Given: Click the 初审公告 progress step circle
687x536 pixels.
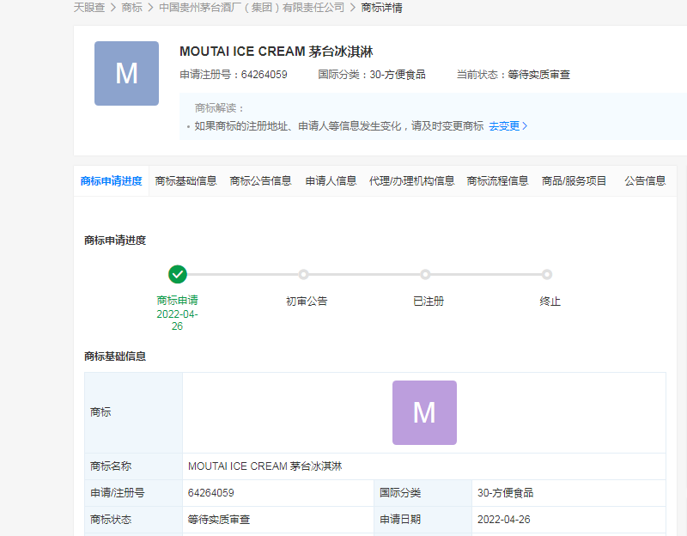Looking at the screenshot, I should click(x=303, y=275).
